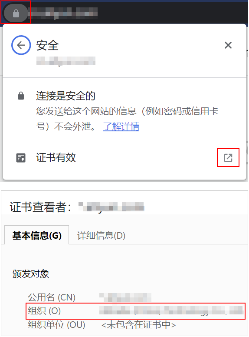Open certificate details via external-link icon
Viewport: 249px width, 337px height.
click(x=228, y=157)
